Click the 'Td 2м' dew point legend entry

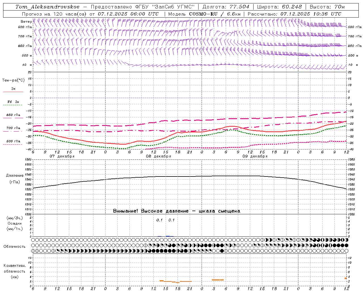click(13, 102)
